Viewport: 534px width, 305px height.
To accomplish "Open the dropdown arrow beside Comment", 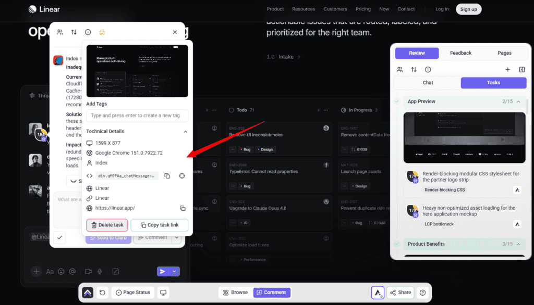I will (x=177, y=238).
